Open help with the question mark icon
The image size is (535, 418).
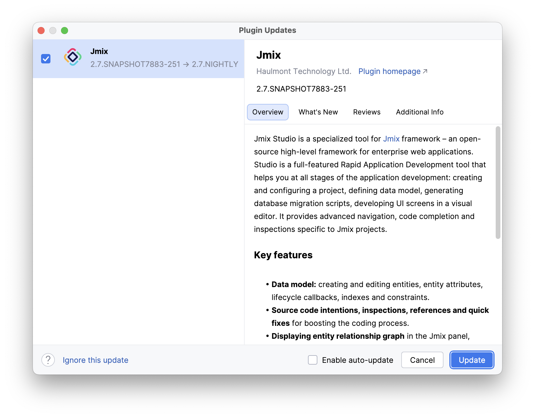(x=48, y=360)
